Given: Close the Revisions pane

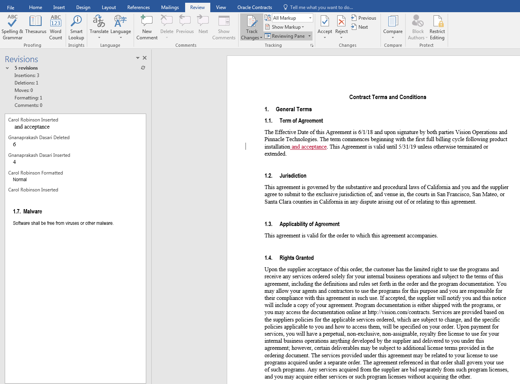Looking at the screenshot, I should click(x=145, y=58).
